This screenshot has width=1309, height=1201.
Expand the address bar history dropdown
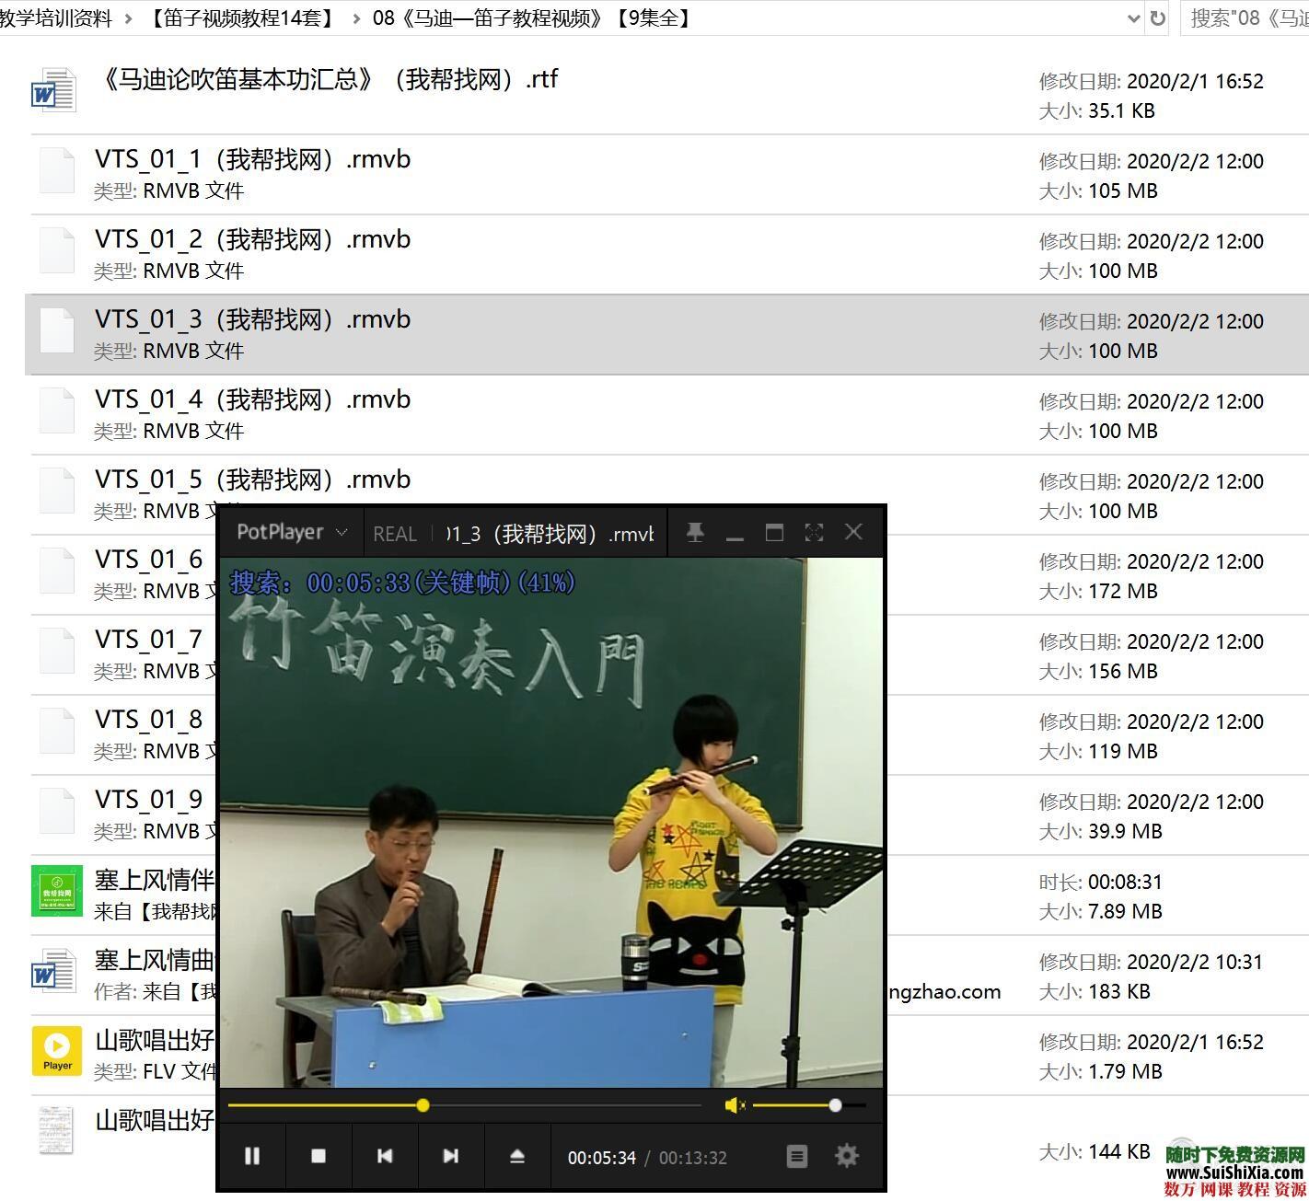[x=1133, y=17]
